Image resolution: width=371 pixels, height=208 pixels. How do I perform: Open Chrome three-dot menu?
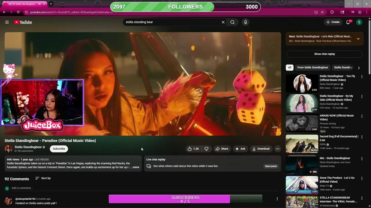(367, 12)
